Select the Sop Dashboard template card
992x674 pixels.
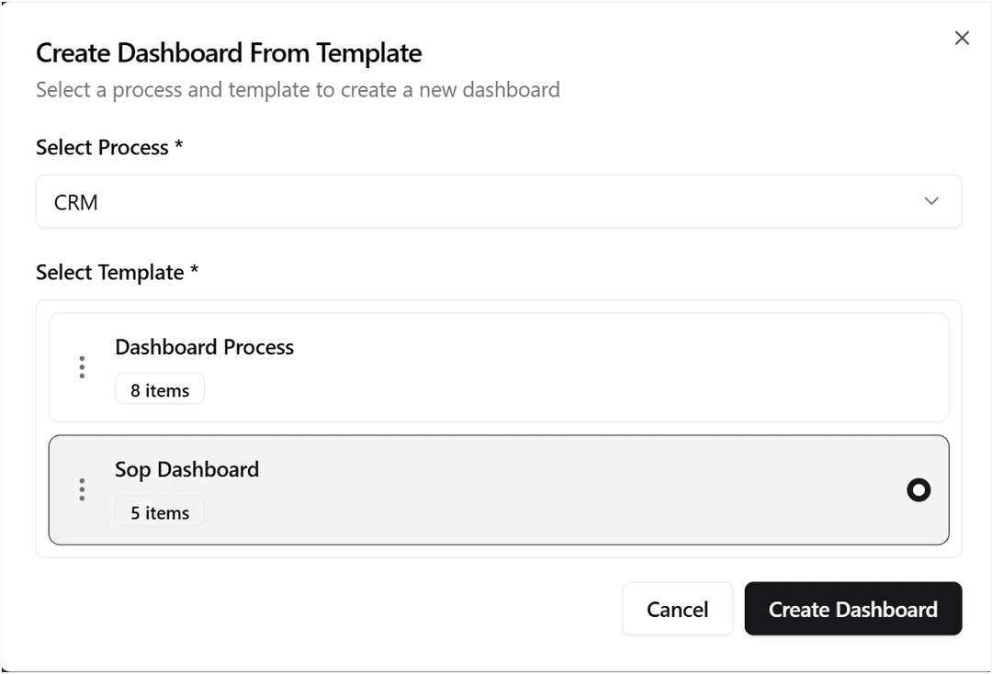(x=498, y=489)
